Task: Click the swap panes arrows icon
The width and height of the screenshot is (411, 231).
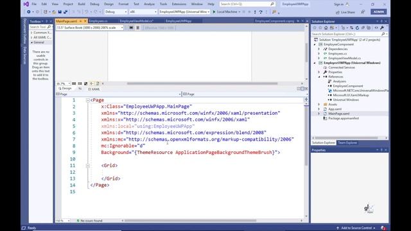Action: coord(80,89)
